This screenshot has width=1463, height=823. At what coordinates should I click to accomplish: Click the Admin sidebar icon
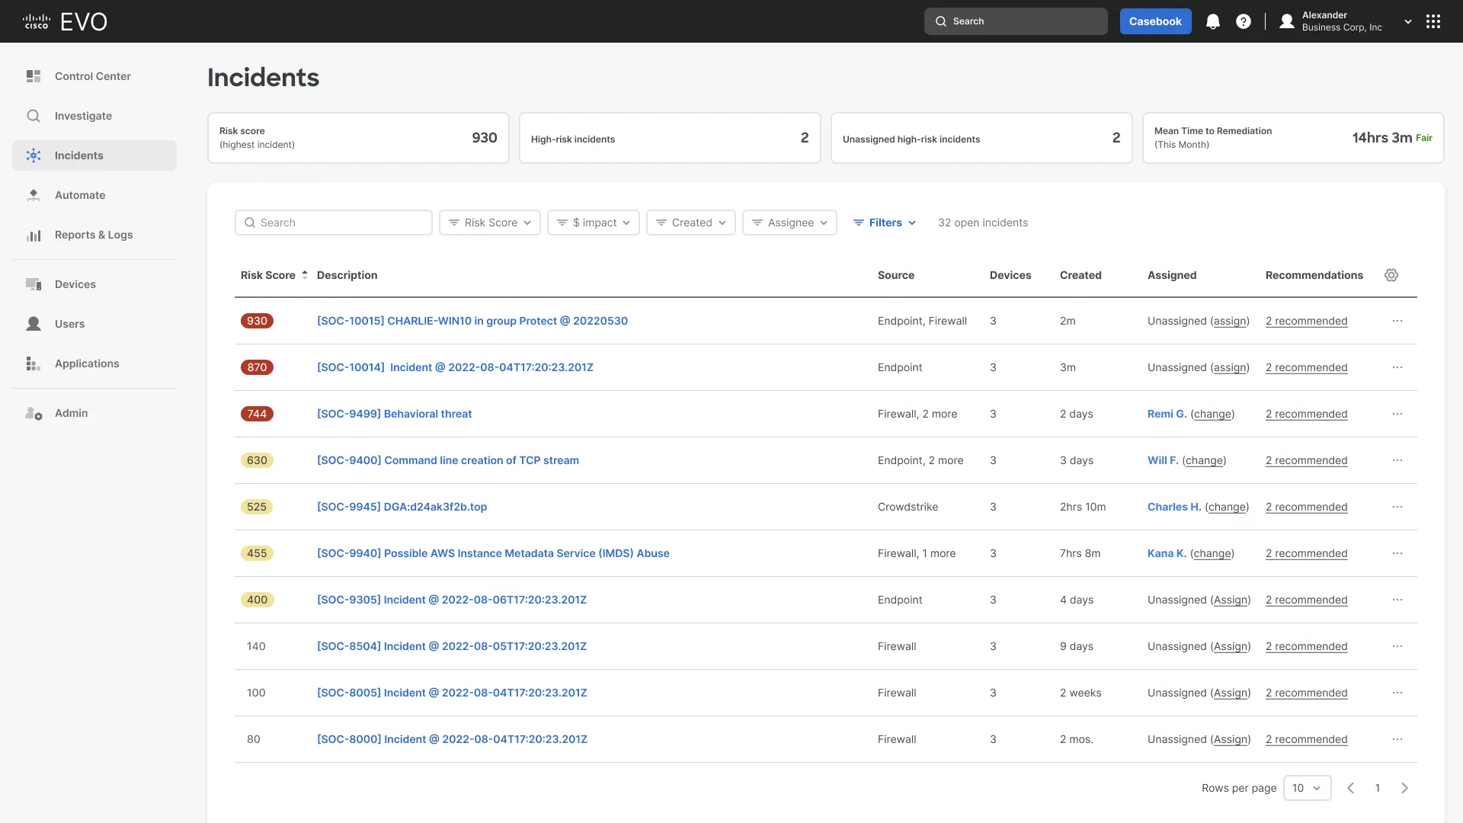[34, 413]
